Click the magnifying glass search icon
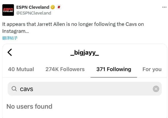Viewport: 168px width, 118px height. [x=14, y=89]
